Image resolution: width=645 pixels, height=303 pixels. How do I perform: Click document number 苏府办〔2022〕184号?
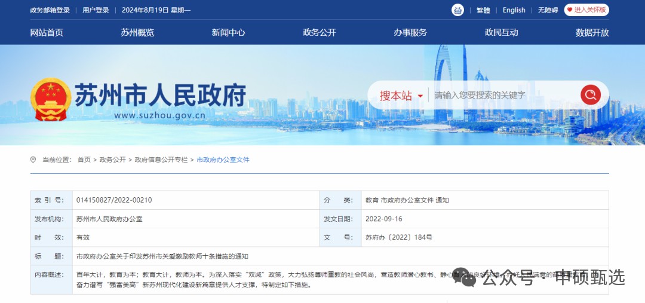tap(398, 237)
